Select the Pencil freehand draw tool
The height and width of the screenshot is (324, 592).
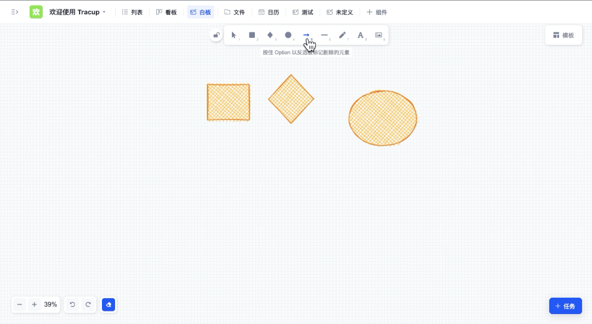[343, 35]
